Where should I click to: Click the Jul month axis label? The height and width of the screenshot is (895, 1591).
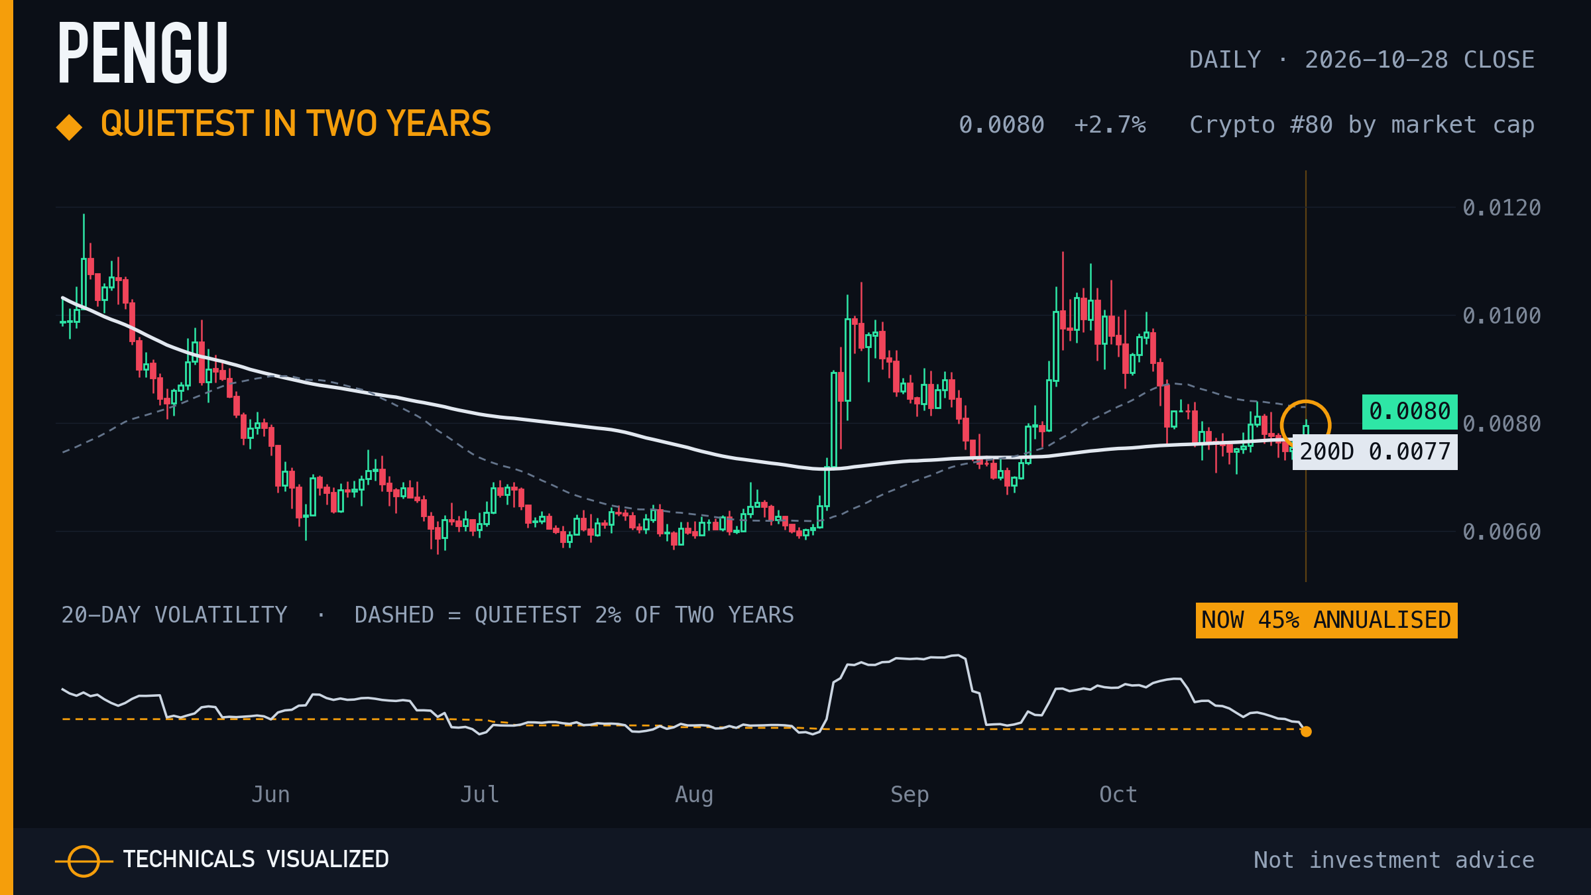479,794
